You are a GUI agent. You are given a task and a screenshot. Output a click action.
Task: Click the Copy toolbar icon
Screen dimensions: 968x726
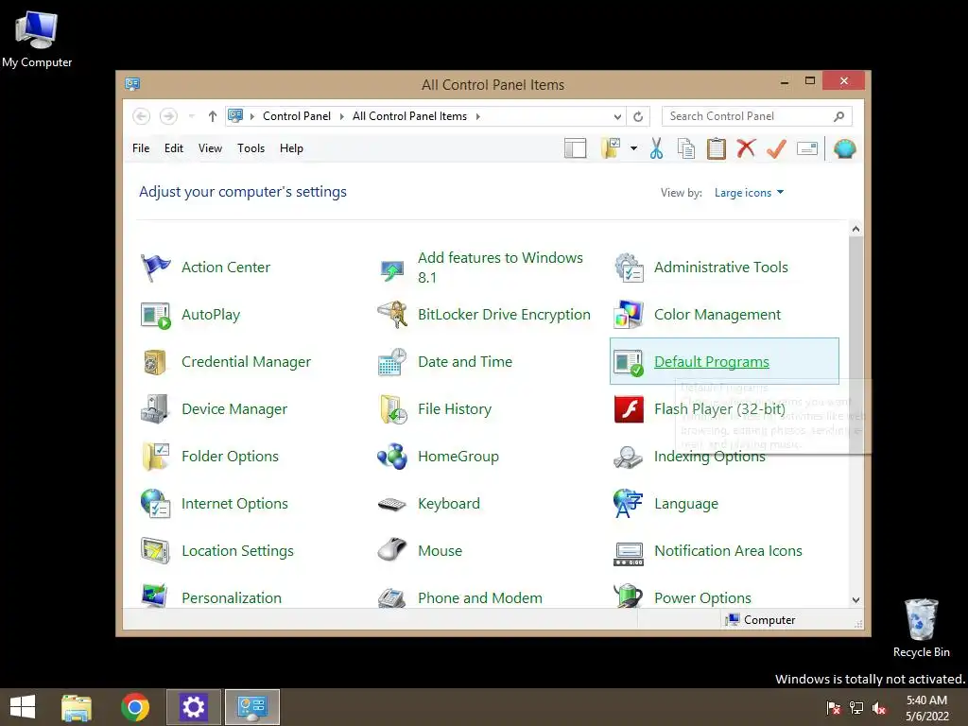point(686,148)
